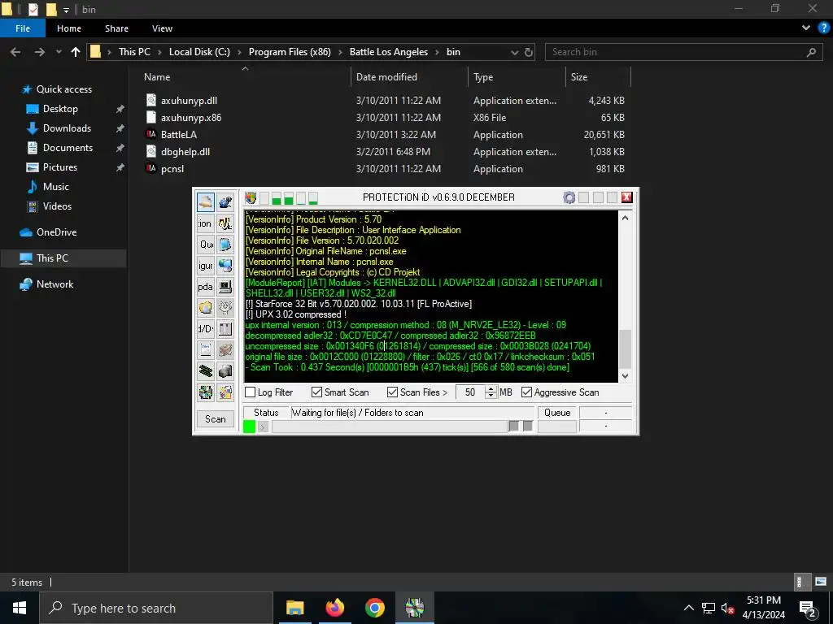Uncheck the Scan Files checkbox

392,392
